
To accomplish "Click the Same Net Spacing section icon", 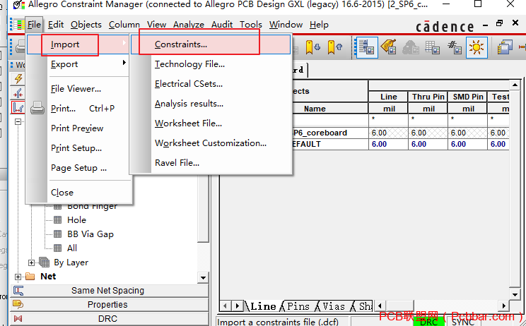I will (x=18, y=291).
